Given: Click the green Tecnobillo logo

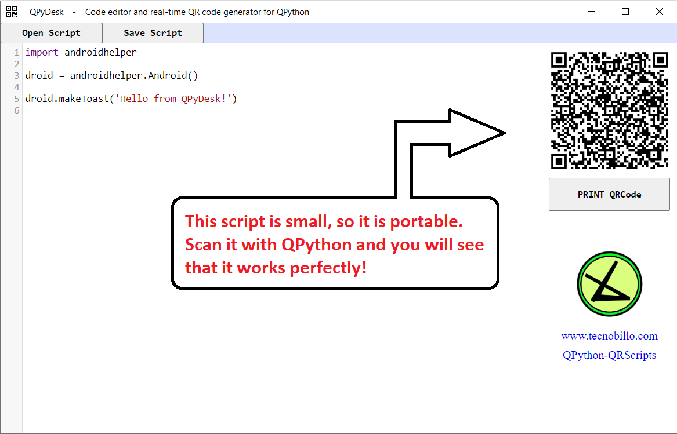Looking at the screenshot, I should click(x=609, y=284).
